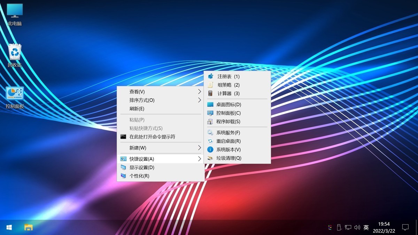
Task: Click 垃圾清理(Q) to run cleanup
Action: tap(228, 158)
